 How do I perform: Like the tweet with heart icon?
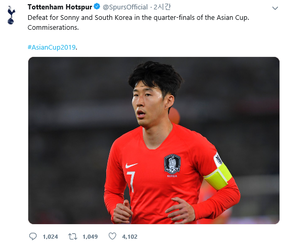[113, 236]
